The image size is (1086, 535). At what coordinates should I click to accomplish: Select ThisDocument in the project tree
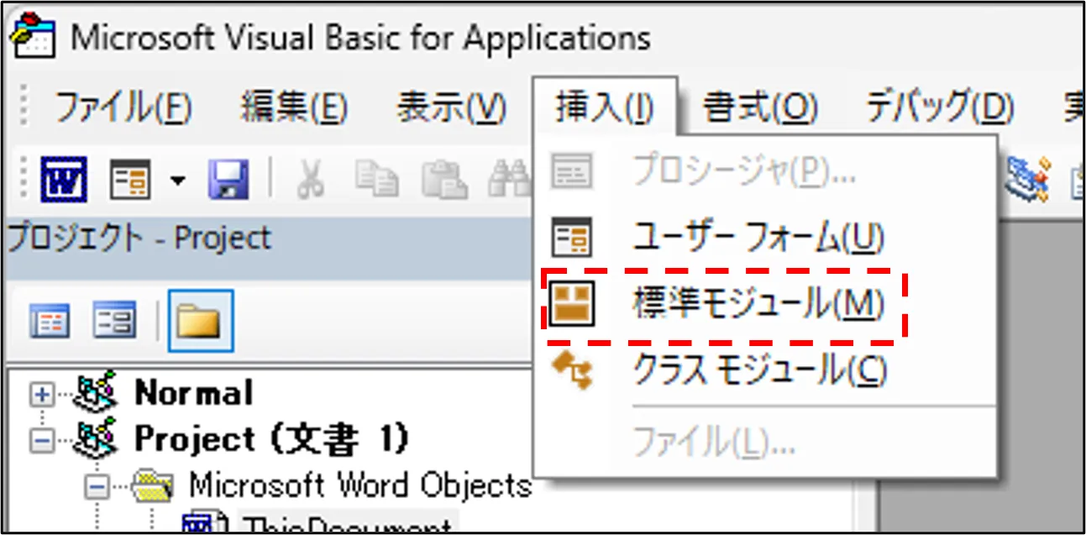(x=346, y=526)
